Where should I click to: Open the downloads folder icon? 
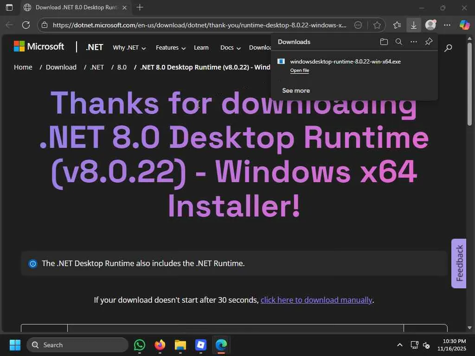coord(384,42)
